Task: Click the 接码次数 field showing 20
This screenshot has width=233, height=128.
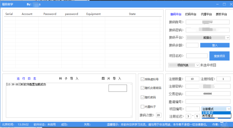Action: pos(159,115)
